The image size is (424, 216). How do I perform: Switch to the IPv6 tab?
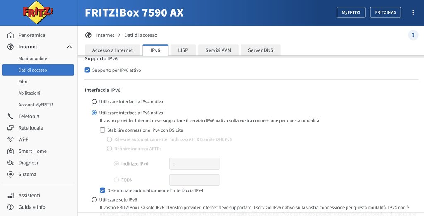(155, 50)
